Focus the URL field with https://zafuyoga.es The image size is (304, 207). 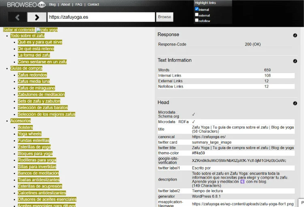[101, 17]
